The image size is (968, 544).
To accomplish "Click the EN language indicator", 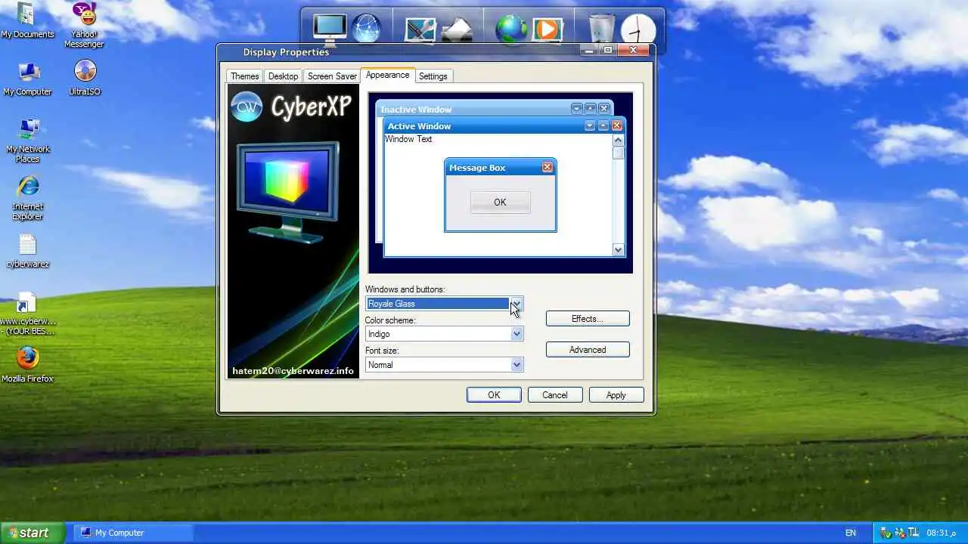I will [x=851, y=533].
